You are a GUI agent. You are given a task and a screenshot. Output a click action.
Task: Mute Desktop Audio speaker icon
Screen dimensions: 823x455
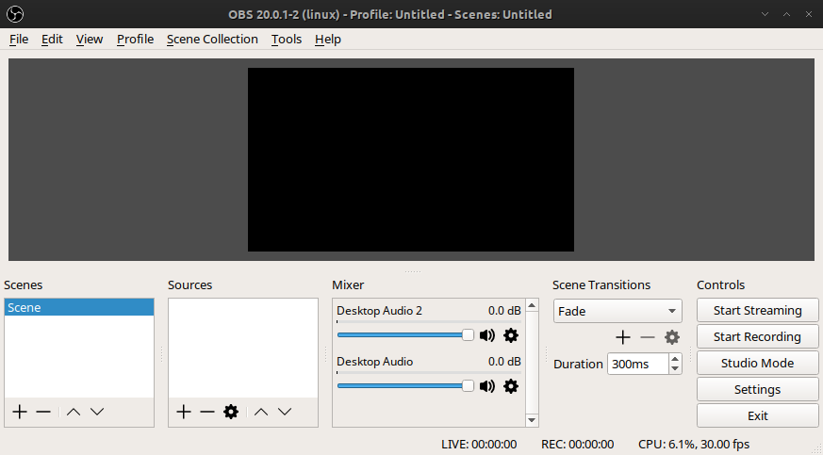[x=487, y=386]
